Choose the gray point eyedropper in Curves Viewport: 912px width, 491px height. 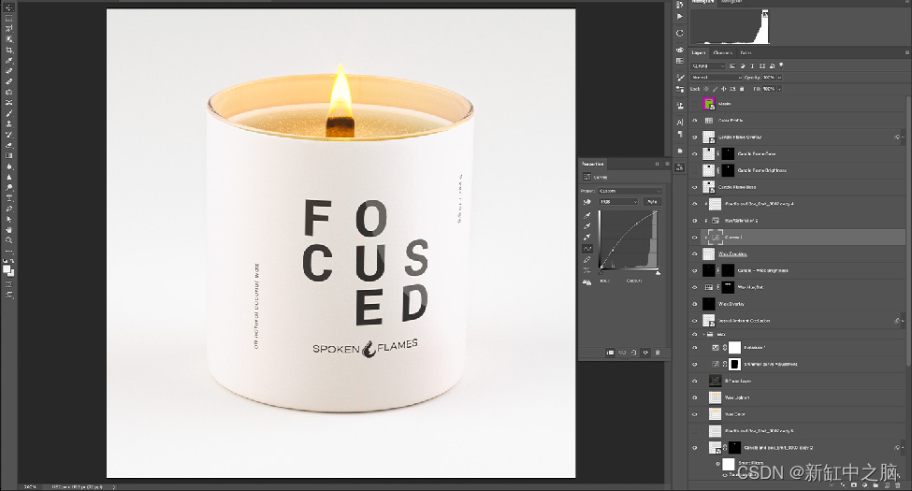(586, 226)
